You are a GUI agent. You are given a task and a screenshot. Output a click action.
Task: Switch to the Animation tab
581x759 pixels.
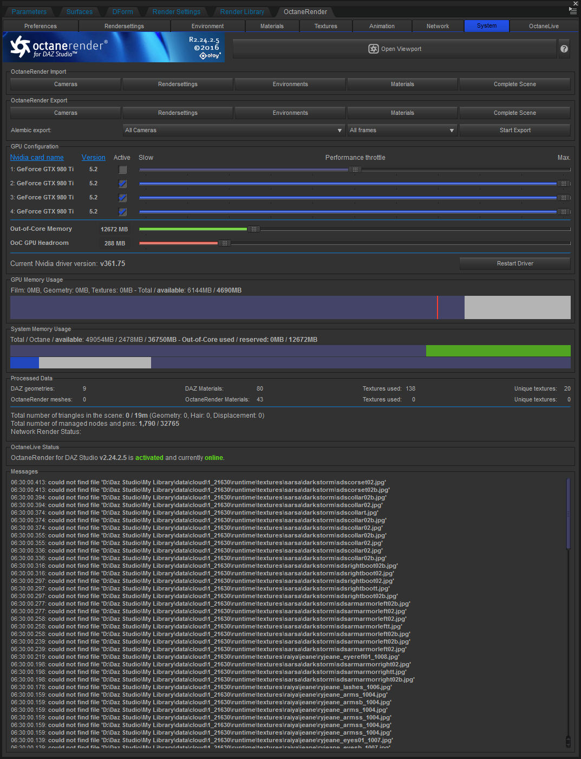382,26
